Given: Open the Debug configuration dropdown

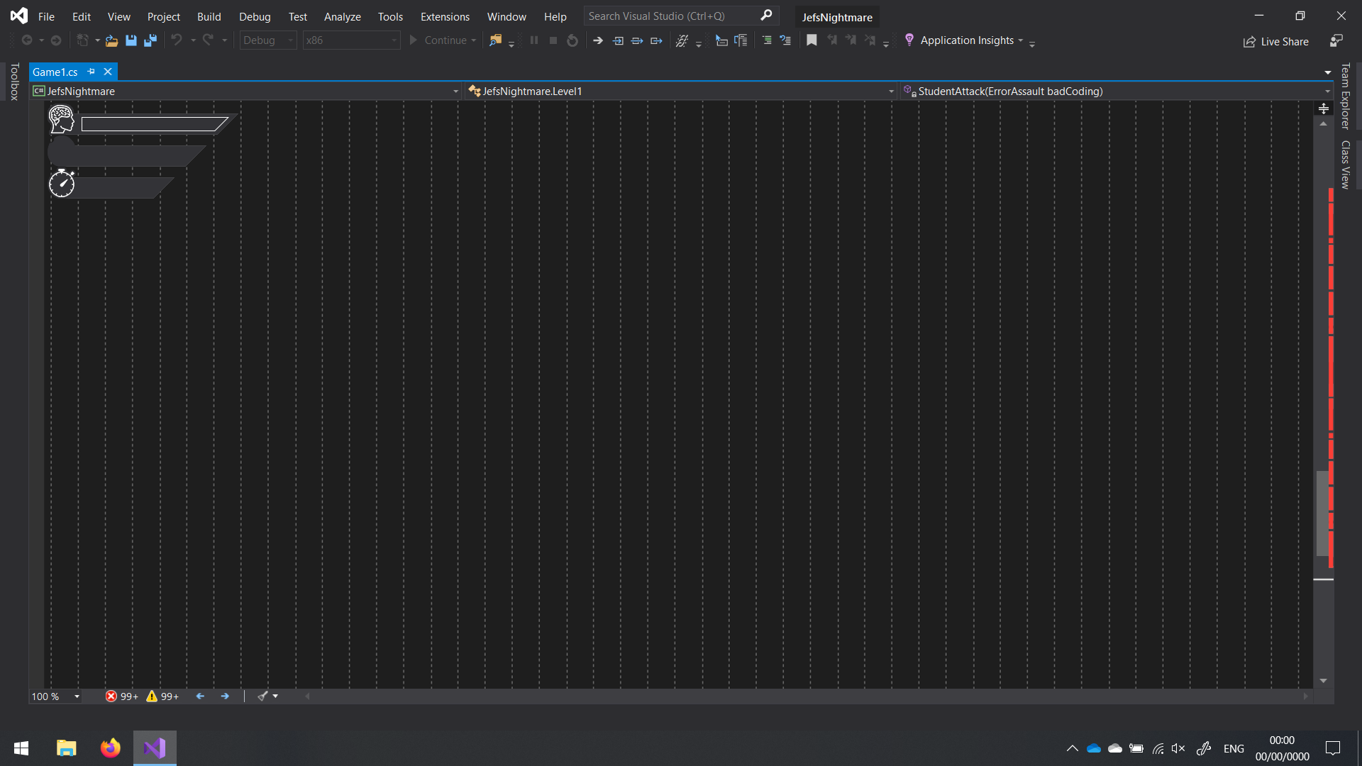Looking at the screenshot, I should (268, 40).
